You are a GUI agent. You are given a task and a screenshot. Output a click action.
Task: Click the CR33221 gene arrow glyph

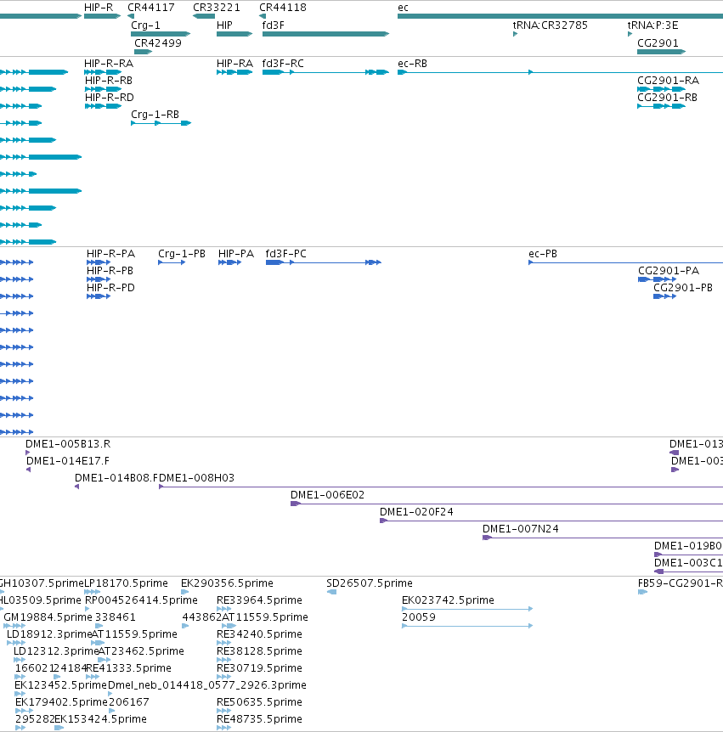pos(204,16)
